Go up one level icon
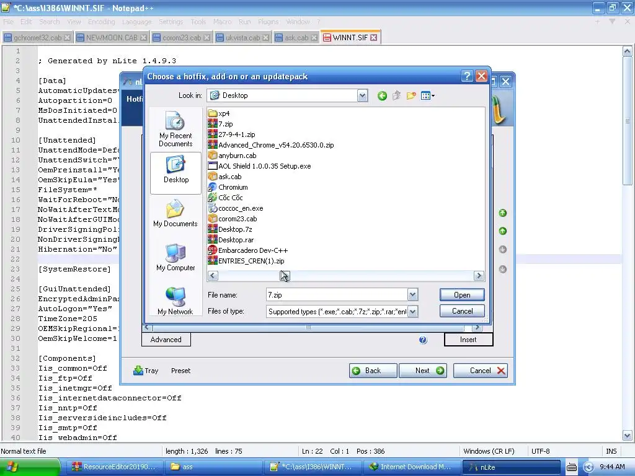Image resolution: width=635 pixels, height=476 pixels. point(396,96)
